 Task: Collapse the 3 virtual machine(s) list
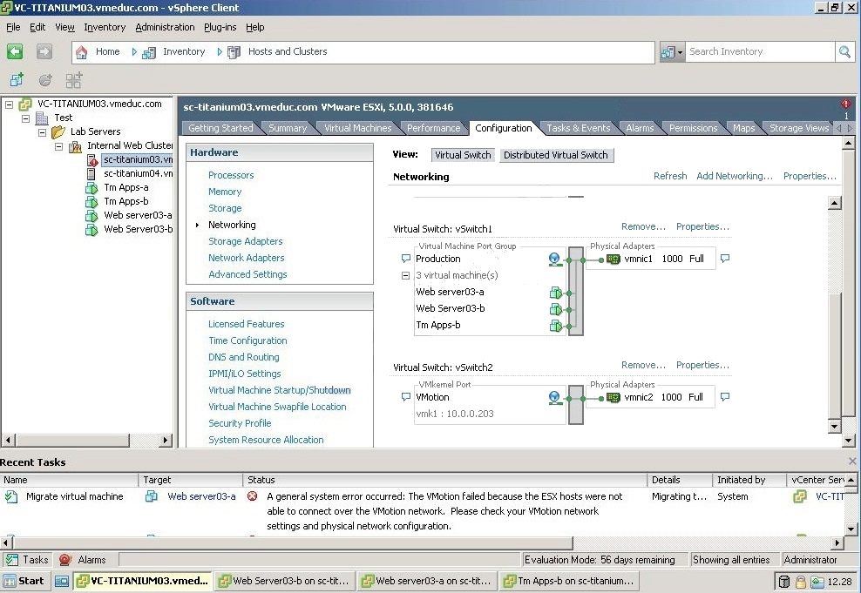tap(406, 275)
